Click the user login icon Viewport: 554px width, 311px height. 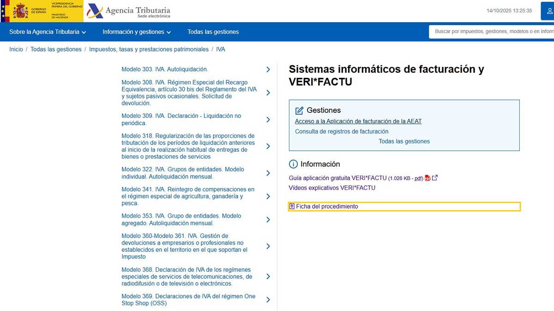click(x=548, y=11)
